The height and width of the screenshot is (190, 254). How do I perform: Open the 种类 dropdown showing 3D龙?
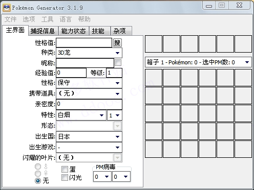coord(89,53)
